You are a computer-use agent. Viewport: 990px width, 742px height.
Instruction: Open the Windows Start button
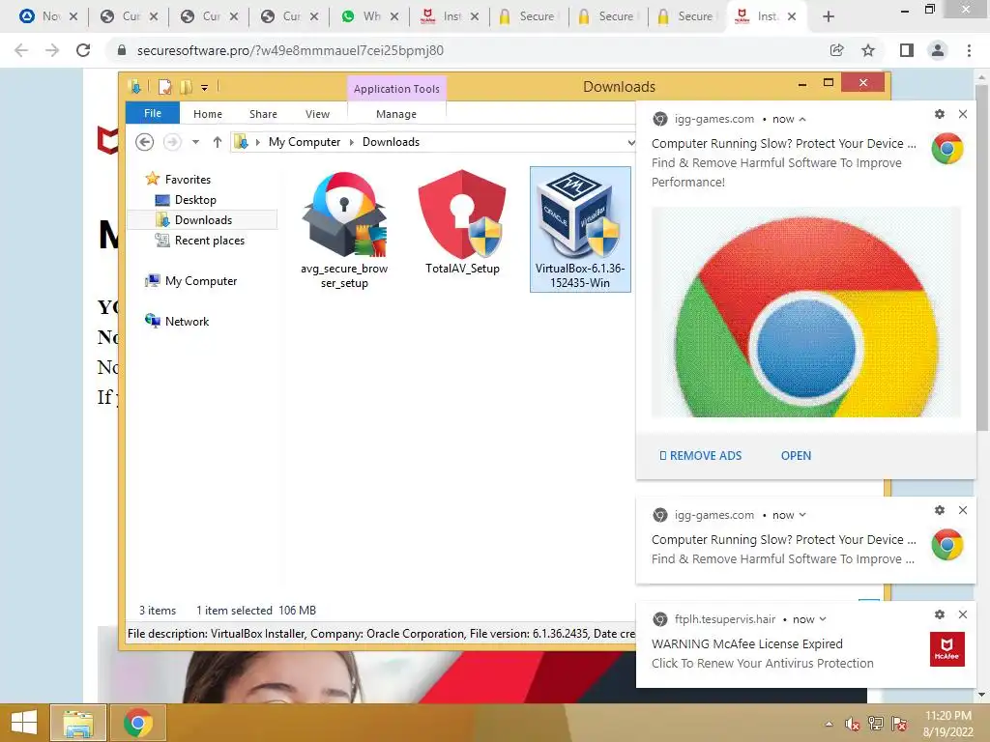[23, 723]
